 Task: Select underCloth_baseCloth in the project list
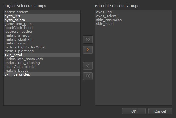pyautogui.click(x=42, y=59)
